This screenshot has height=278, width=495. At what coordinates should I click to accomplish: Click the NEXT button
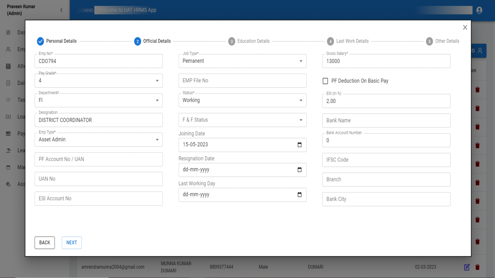[72, 243]
